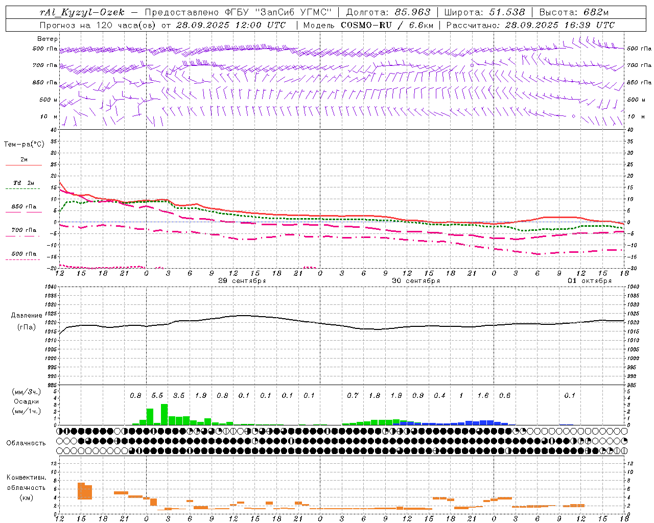Select the date label 01 октября
Screen dimensions: 654x523
[x=590, y=281]
